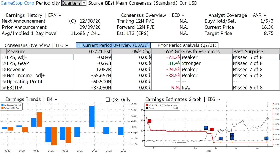This screenshot has height=153, width=280.
Task: Click blue event marker 3 on graph
Action: click(x=232, y=138)
